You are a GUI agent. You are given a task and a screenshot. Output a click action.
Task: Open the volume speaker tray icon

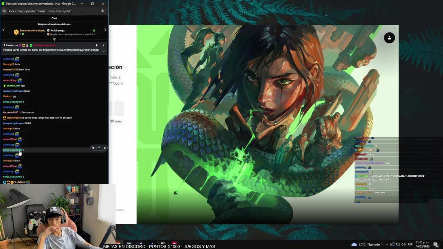pyautogui.click(x=404, y=244)
